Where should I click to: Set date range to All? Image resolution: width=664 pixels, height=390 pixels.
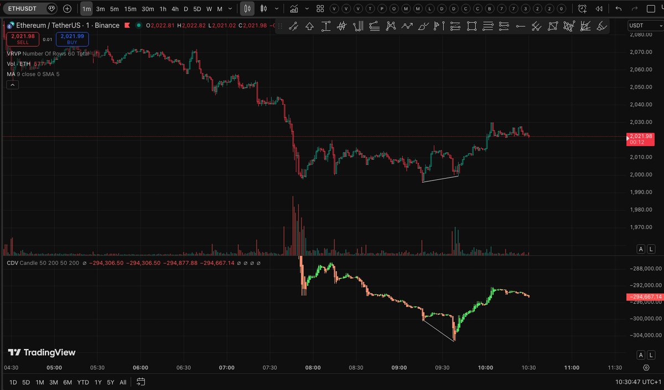[x=123, y=382]
